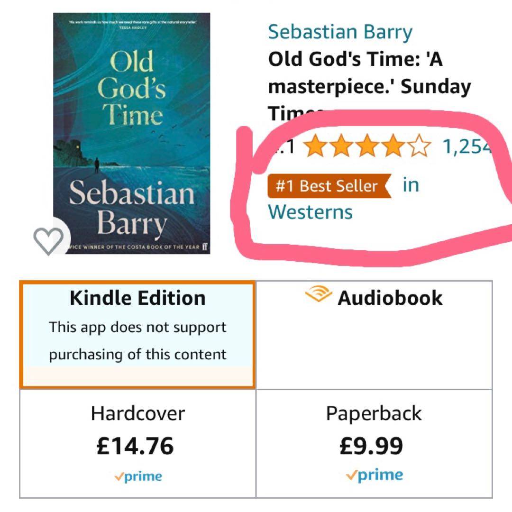Tap the heart wishlist icon
This screenshot has height=512, width=512.
point(48,240)
